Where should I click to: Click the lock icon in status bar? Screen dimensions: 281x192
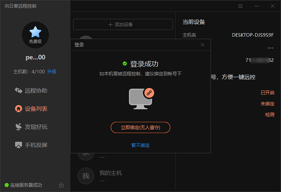coord(61,185)
